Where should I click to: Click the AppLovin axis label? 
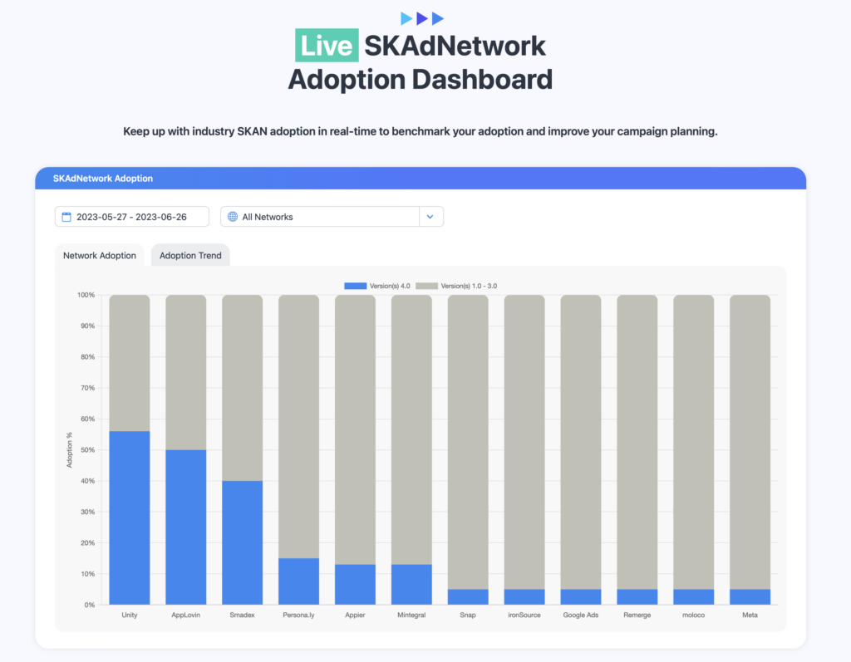pyautogui.click(x=186, y=615)
